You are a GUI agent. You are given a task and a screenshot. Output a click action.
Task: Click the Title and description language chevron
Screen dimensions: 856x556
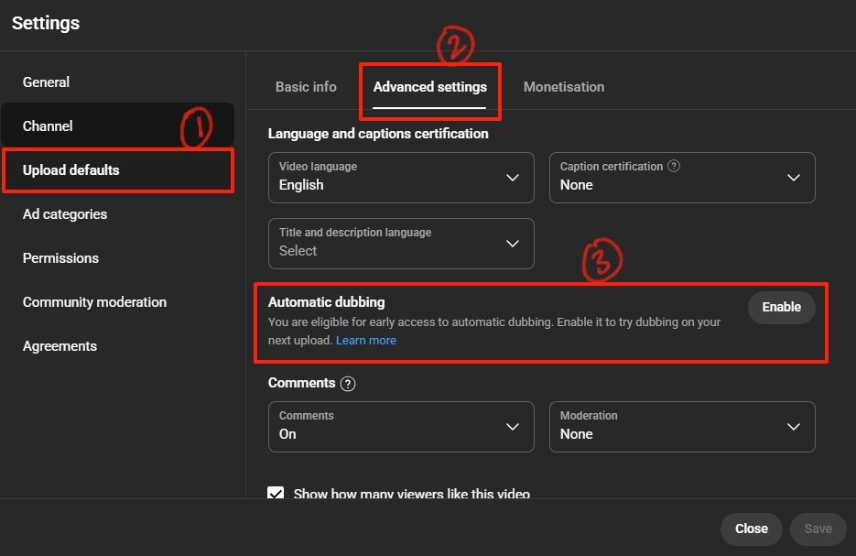(x=513, y=244)
